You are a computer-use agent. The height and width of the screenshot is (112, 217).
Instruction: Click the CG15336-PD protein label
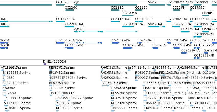pos(200,40)
